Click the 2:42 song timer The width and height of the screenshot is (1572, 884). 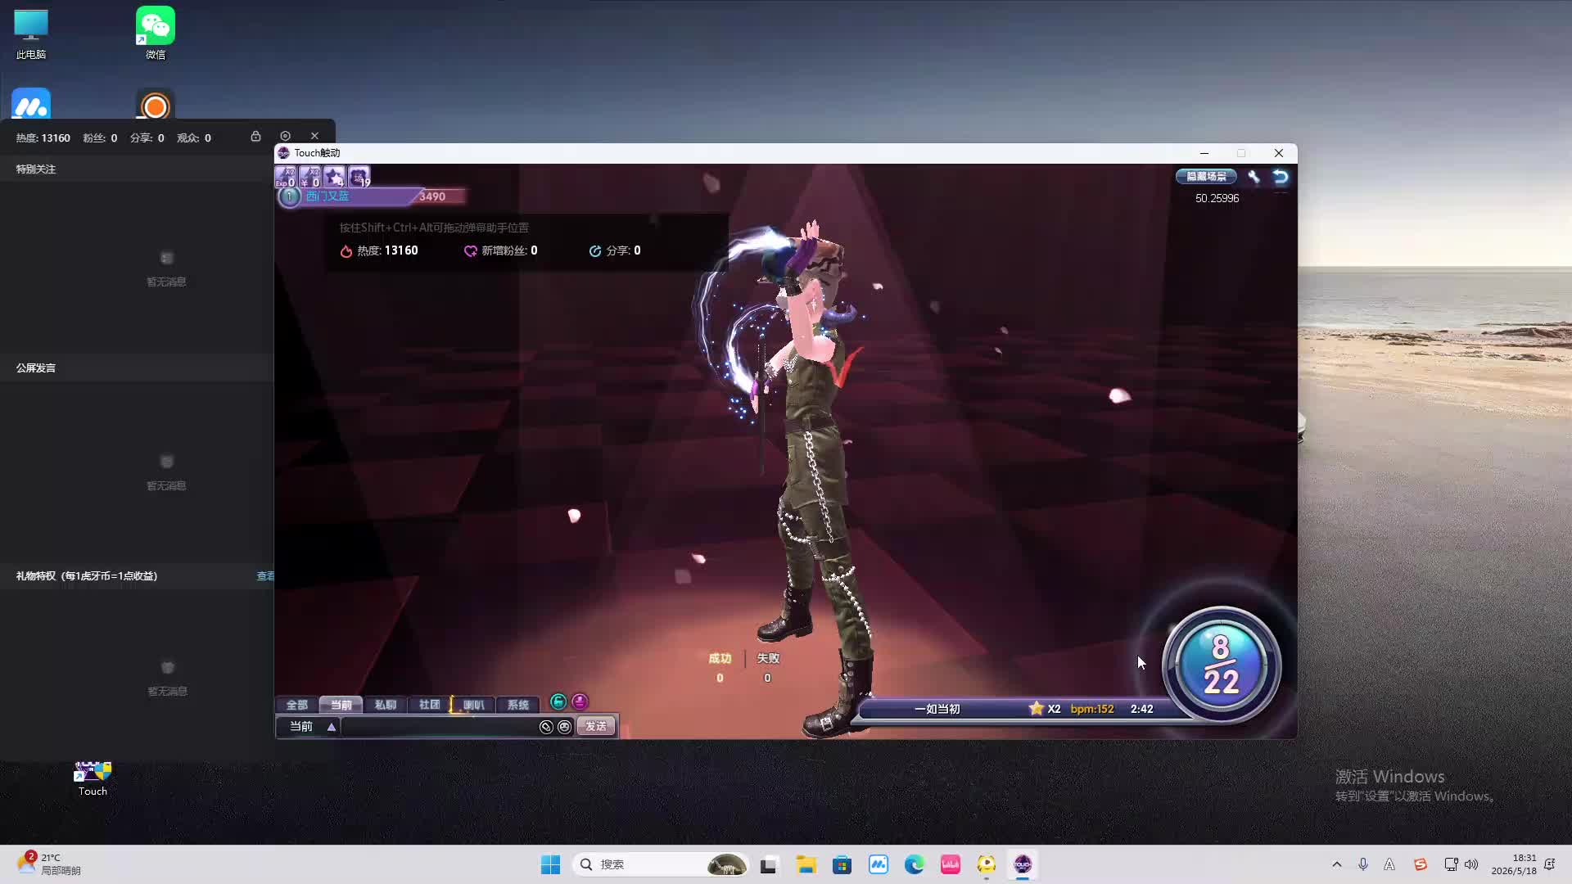(x=1141, y=709)
